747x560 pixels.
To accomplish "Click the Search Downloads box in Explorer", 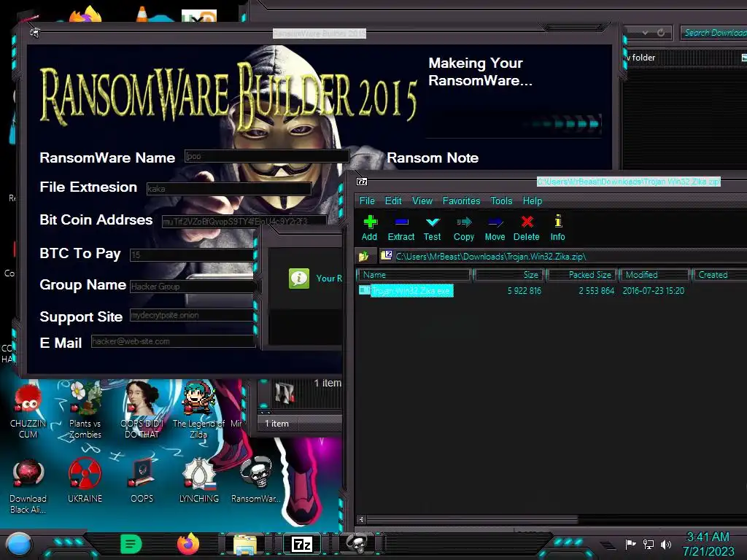I will (x=713, y=33).
